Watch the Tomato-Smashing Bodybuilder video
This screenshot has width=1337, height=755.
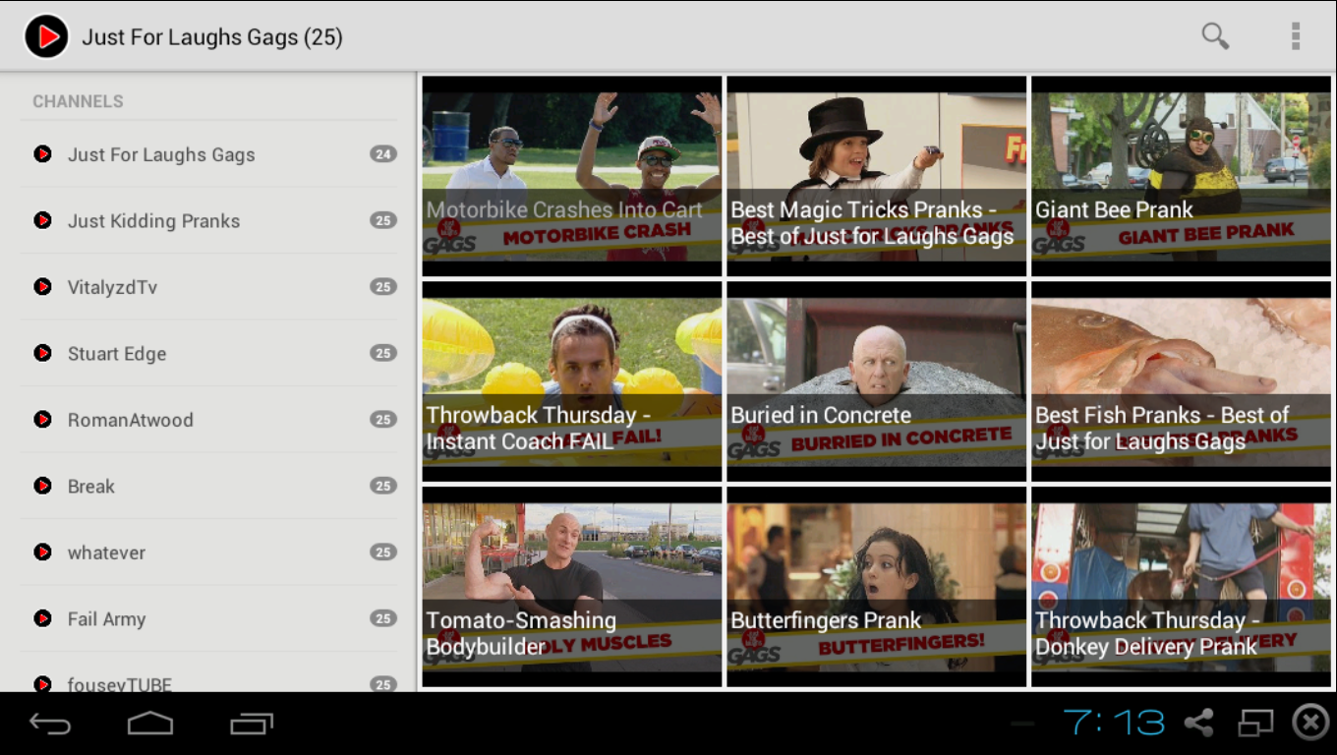(572, 587)
